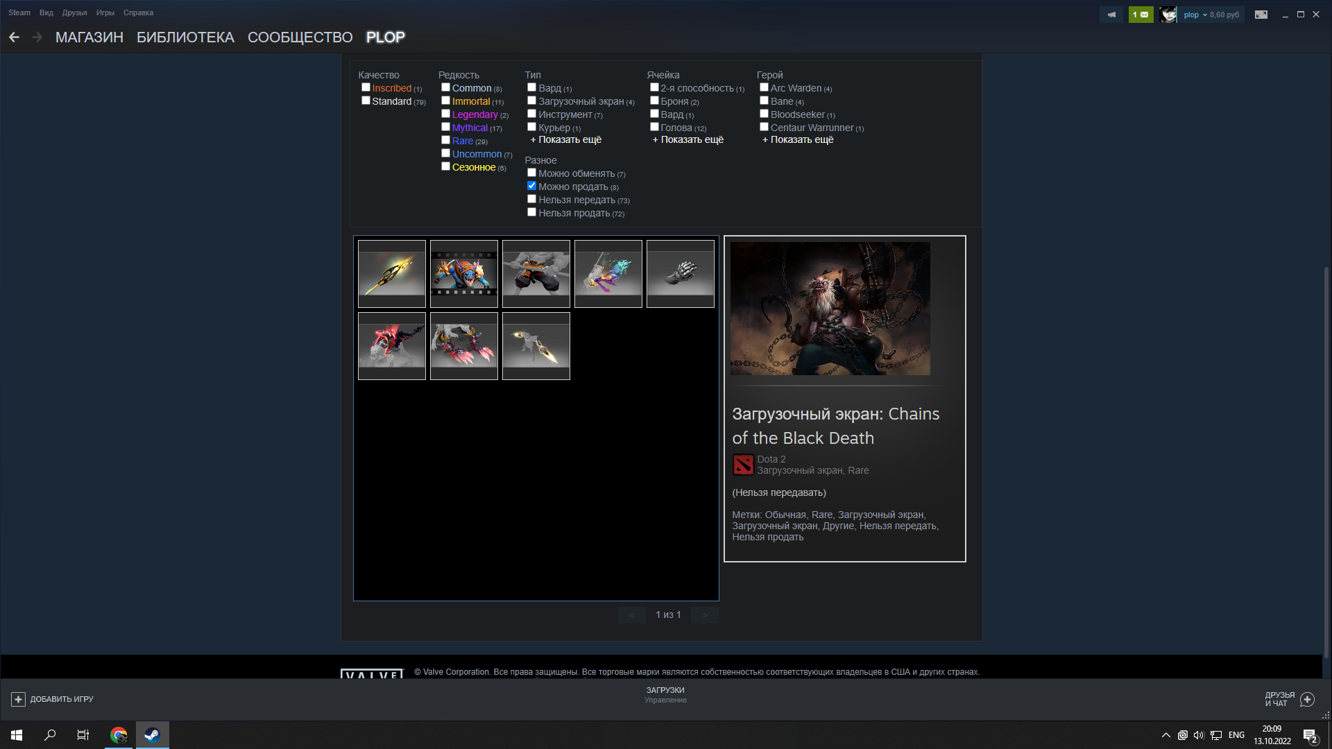Launch Steam from the taskbar
The width and height of the screenshot is (1332, 749).
click(152, 734)
